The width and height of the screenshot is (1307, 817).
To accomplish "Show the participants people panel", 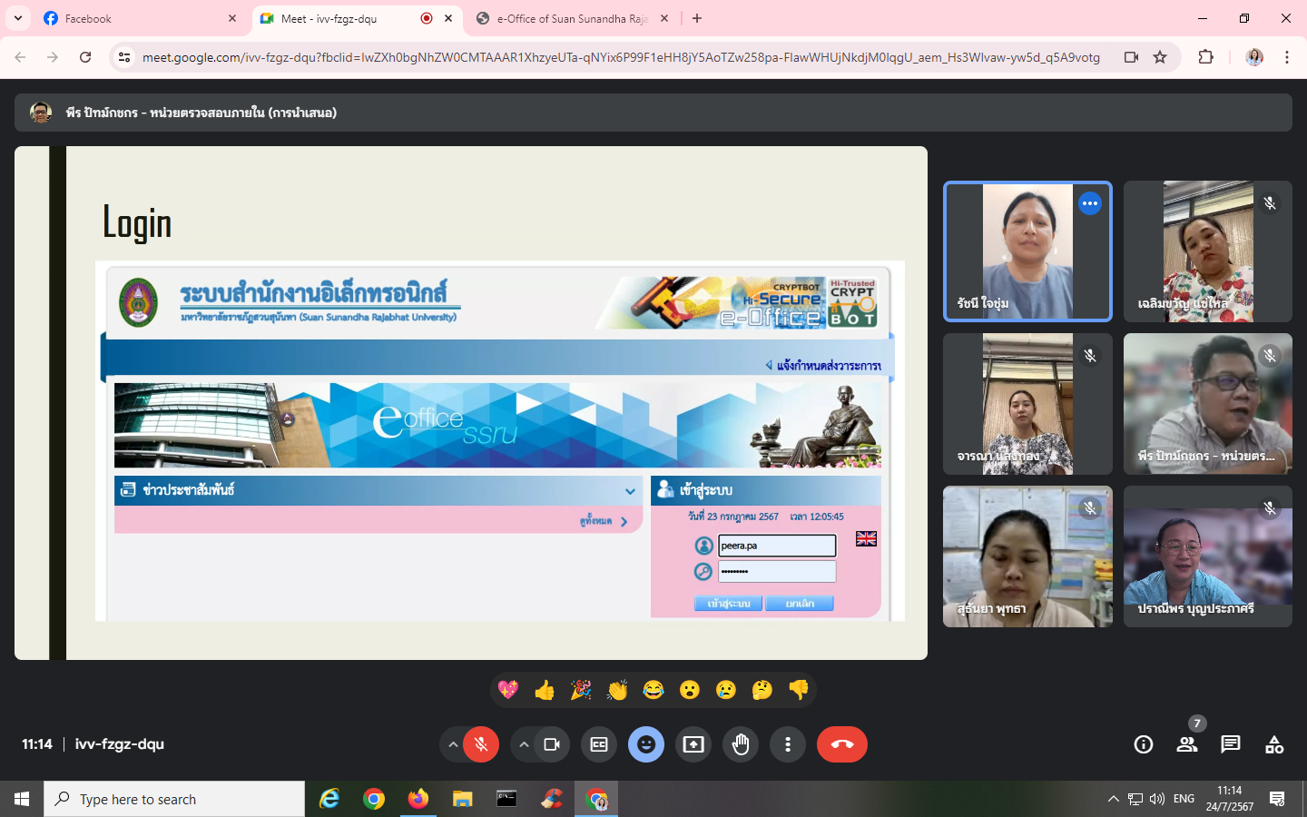I will tap(1187, 744).
